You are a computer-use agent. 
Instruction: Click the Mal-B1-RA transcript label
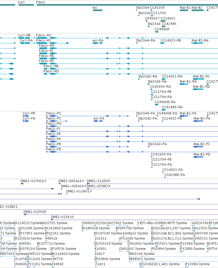pos(188,82)
